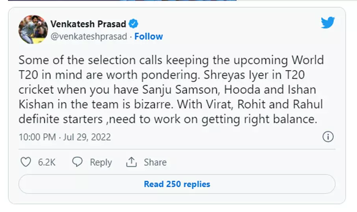Image resolution: width=357 pixels, height=212 pixels.
Task: Open Read 250 replies
Action: pos(177,184)
